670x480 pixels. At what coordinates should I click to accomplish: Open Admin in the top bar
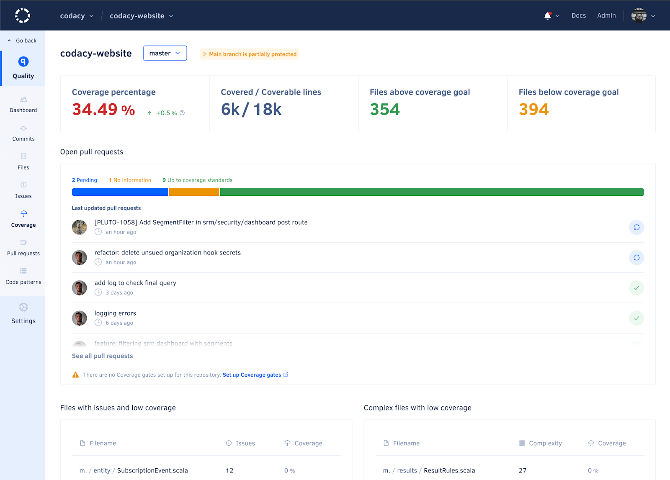coord(606,15)
